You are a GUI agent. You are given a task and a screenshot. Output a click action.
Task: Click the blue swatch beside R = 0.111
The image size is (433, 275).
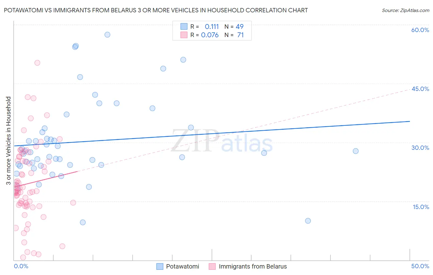[x=184, y=27]
